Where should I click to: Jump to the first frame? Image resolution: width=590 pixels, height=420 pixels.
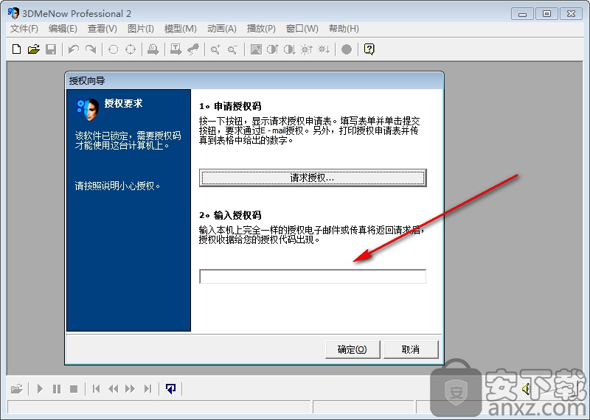(x=97, y=388)
